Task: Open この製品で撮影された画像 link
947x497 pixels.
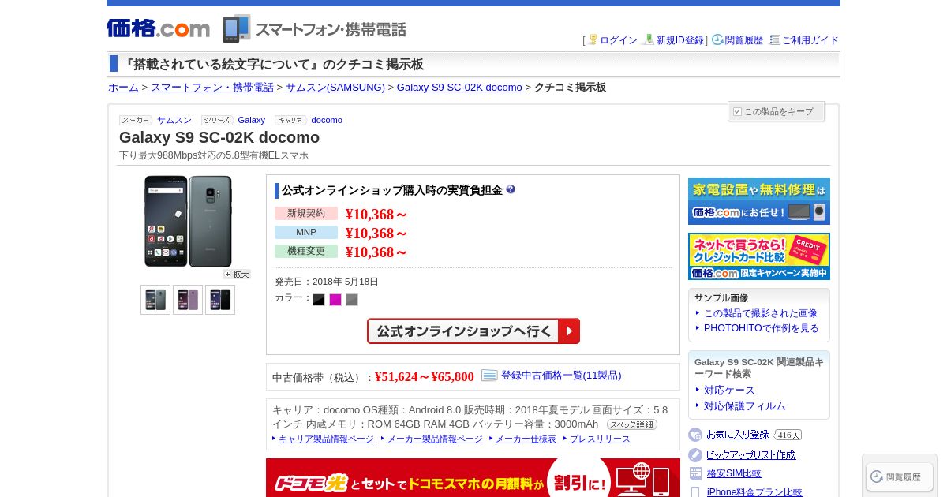Action: tap(761, 313)
